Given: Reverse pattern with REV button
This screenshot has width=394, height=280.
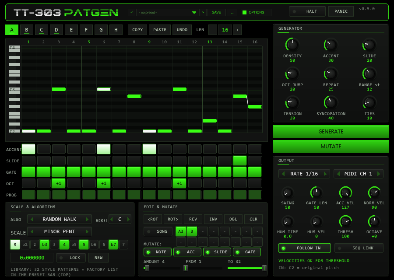Looking at the screenshot, I should coord(193,219).
